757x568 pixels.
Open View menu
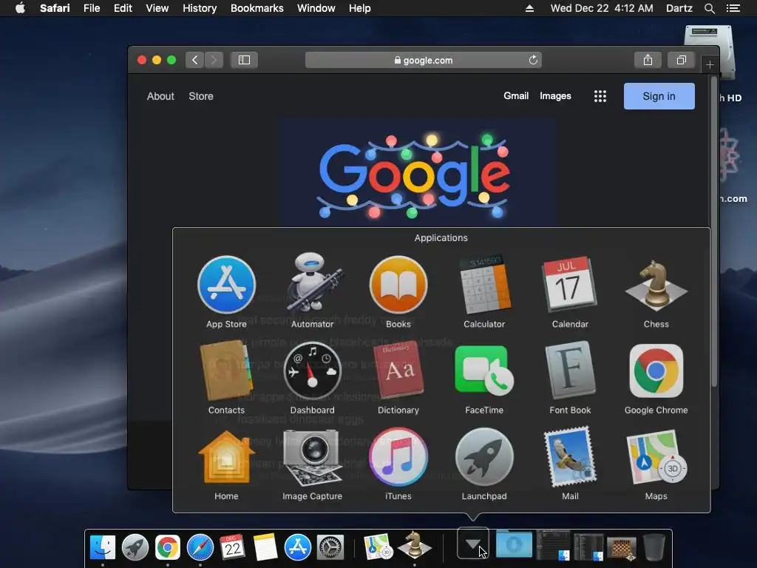coord(157,8)
